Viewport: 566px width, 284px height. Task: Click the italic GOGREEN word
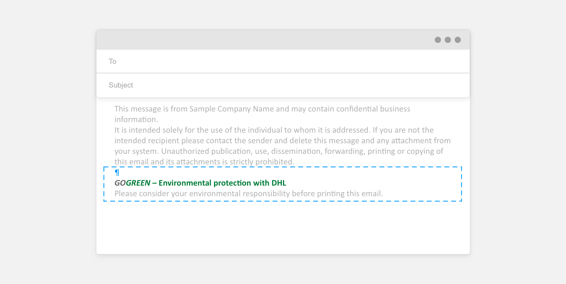(x=132, y=183)
